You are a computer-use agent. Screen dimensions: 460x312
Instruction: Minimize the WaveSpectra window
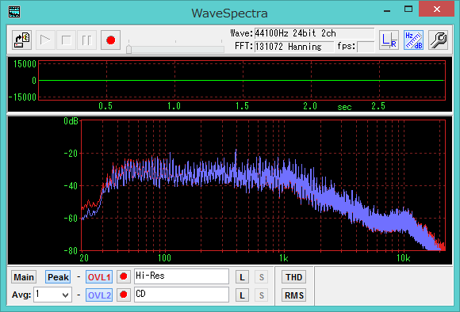point(387,10)
